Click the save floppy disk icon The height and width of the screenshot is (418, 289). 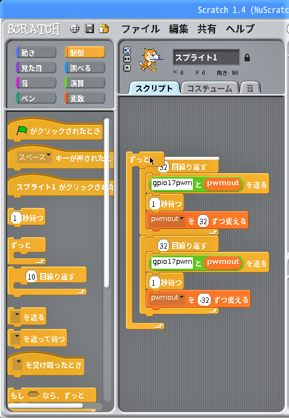tap(90, 29)
